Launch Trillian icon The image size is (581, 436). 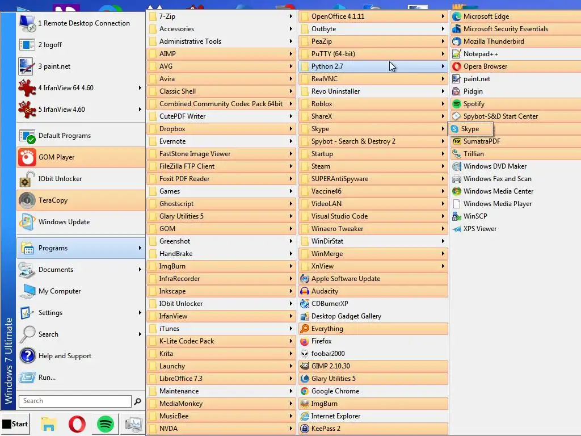click(x=457, y=154)
